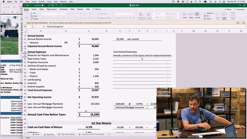Click the Redo circular arrow icon

pyautogui.click(x=61, y=5)
